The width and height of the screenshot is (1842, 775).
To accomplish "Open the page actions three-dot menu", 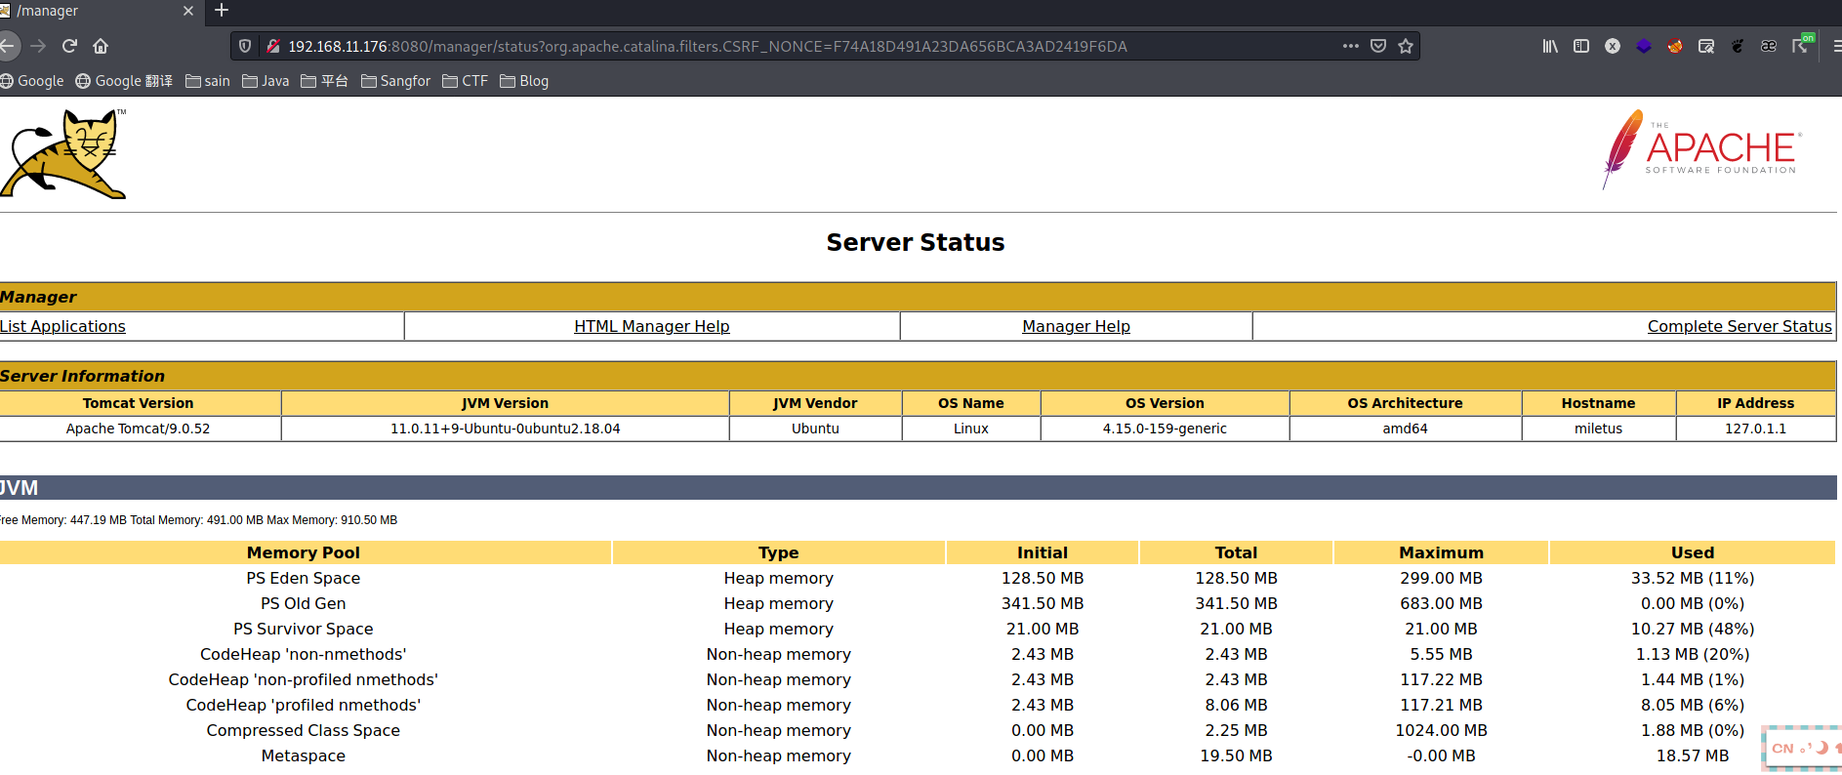I will [x=1351, y=46].
